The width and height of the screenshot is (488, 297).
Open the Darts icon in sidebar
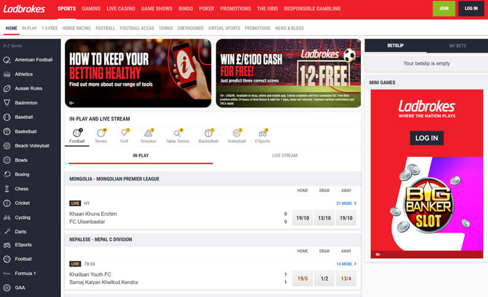tap(7, 231)
